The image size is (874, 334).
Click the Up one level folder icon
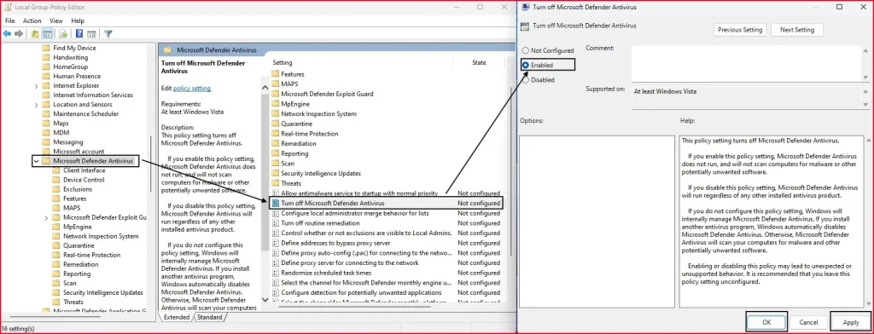pyautogui.click(x=35, y=34)
